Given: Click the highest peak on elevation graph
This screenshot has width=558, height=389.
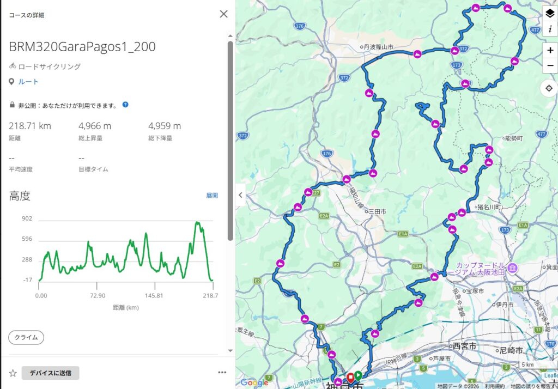Looking at the screenshot, I should click(x=198, y=223).
